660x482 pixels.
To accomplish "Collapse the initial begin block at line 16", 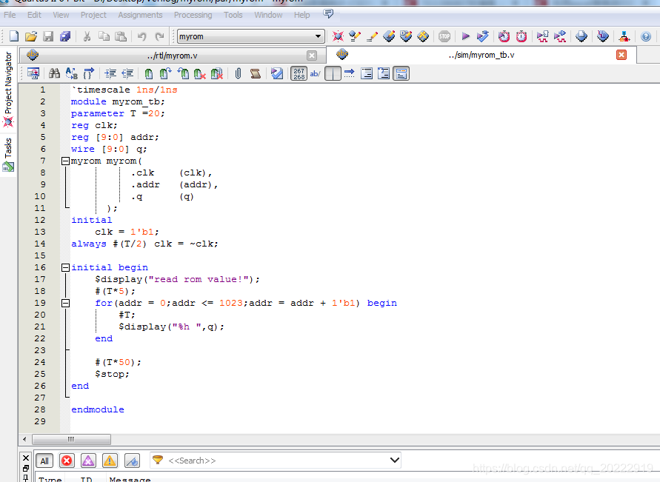I will point(65,267).
